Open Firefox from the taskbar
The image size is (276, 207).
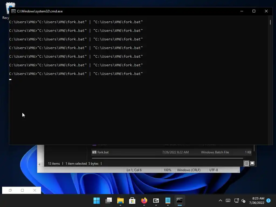click(x=144, y=201)
